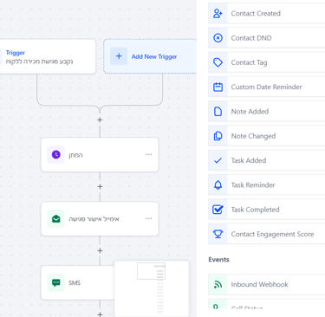Click the Custom Date Reminder calendar icon
Image resolution: width=325 pixels, height=317 pixels.
point(218,87)
